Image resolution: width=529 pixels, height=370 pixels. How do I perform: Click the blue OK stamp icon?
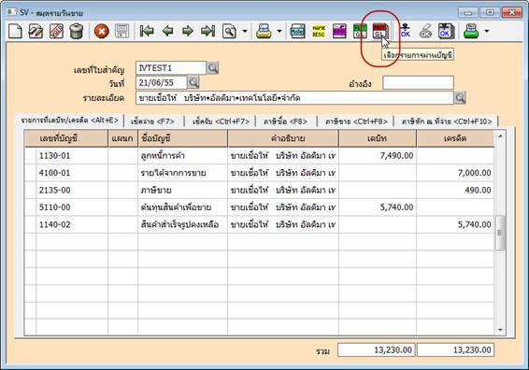[406, 32]
